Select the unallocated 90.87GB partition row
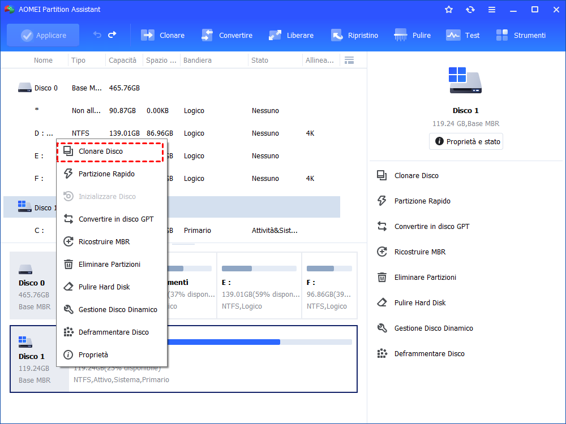This screenshot has width=566, height=424. [x=172, y=111]
